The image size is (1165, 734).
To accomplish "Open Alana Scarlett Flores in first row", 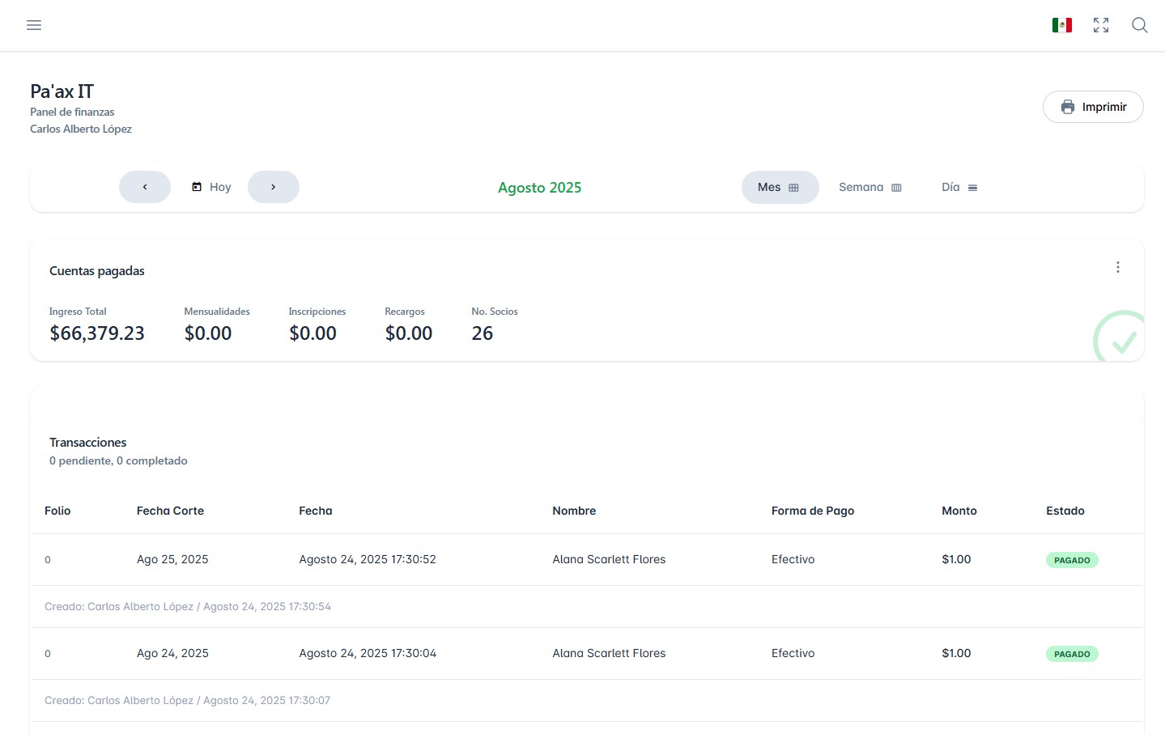I will coord(609,559).
